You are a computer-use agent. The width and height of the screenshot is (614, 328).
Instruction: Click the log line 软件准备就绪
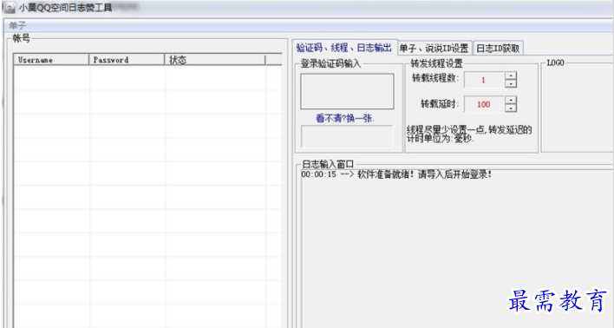click(396, 174)
